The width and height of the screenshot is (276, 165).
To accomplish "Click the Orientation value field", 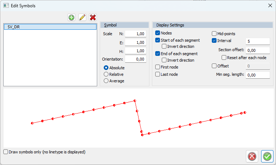I will tap(136, 59).
